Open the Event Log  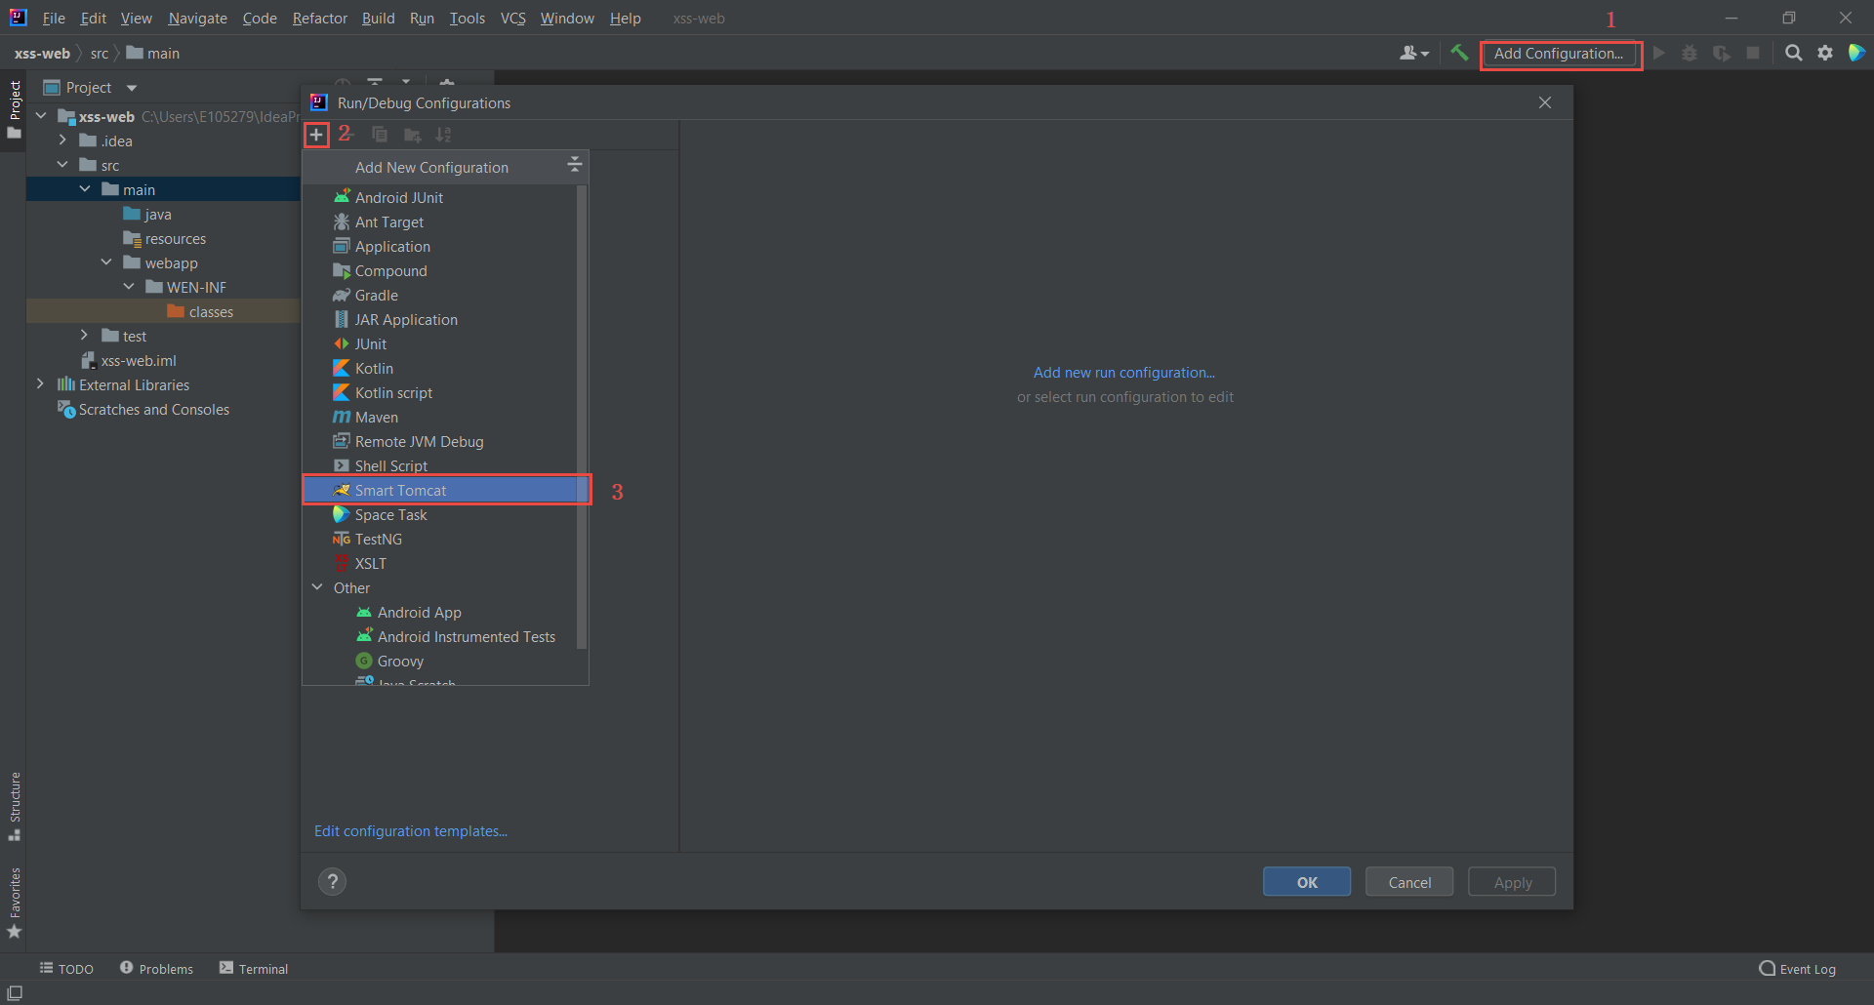pos(1797,969)
